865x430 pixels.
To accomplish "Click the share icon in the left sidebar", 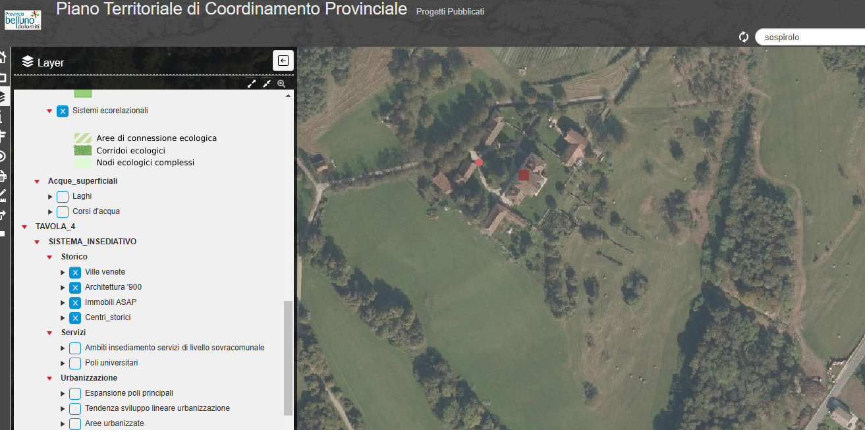I will 3,214.
